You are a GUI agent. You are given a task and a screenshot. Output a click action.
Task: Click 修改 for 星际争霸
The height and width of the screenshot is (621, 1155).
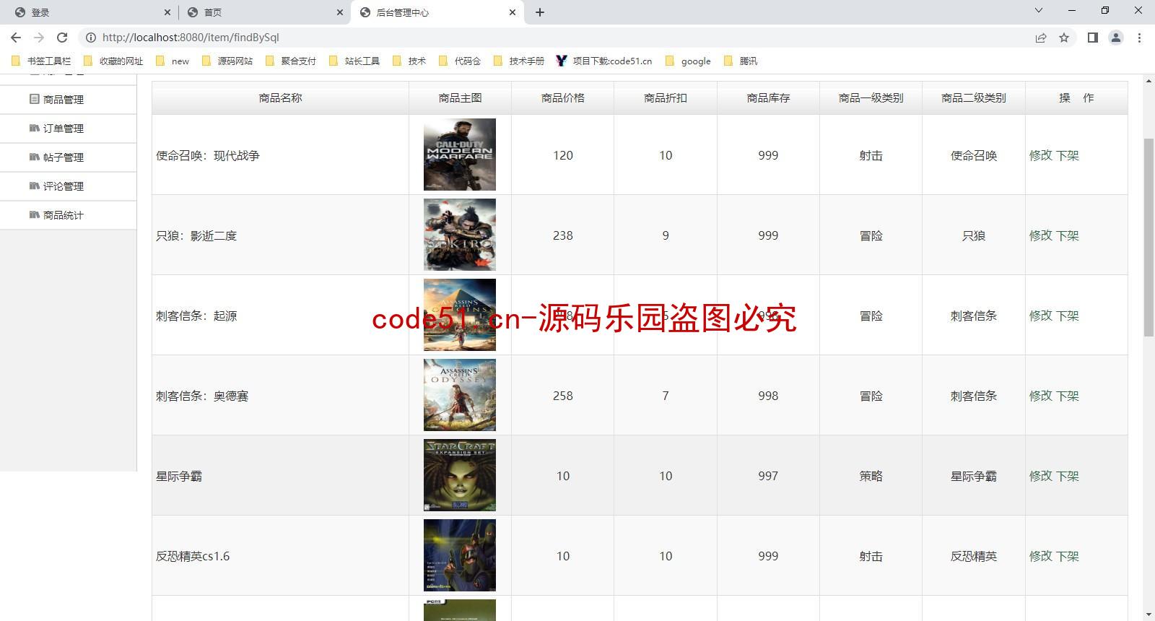[1040, 476]
